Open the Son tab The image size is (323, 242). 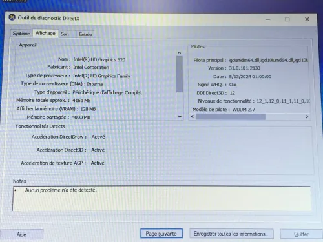pyautogui.click(x=65, y=34)
